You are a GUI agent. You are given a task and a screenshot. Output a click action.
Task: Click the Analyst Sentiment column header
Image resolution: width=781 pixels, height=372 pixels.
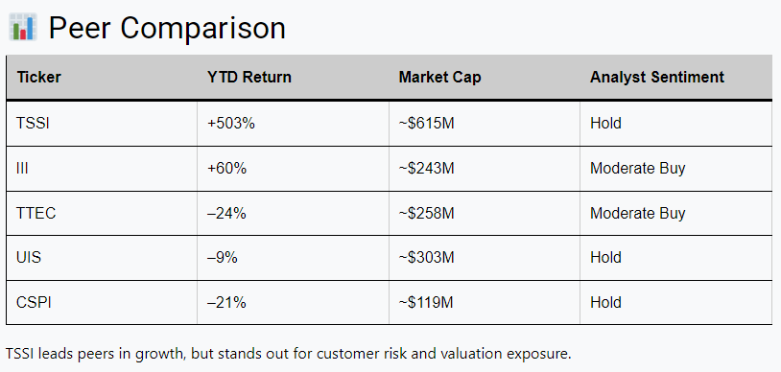click(x=657, y=78)
